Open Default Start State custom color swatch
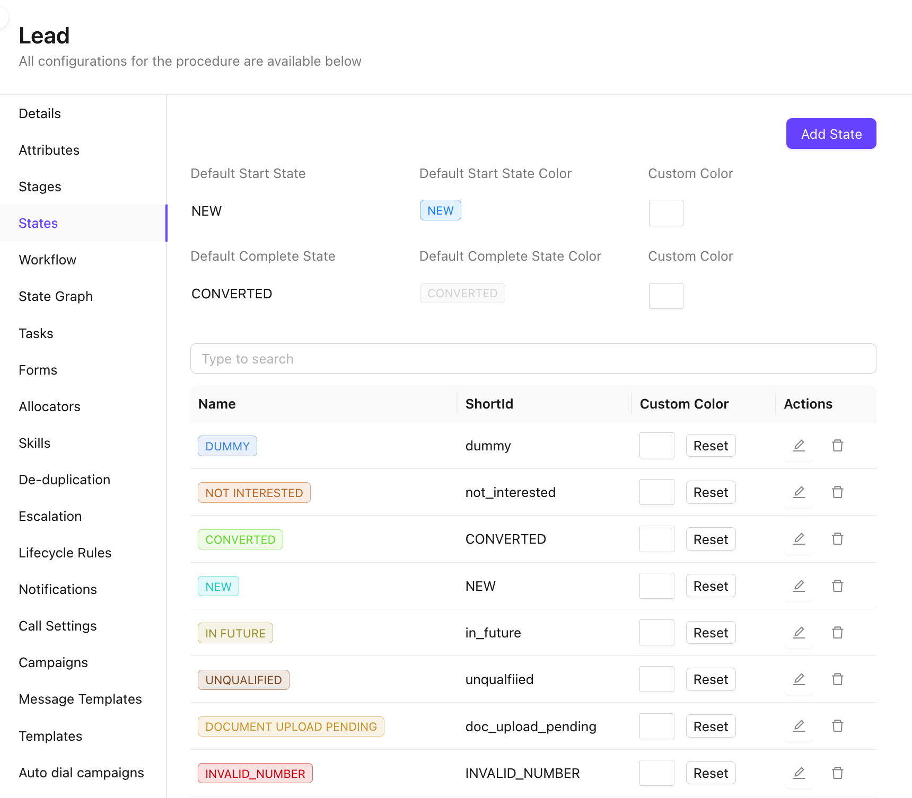912x798 pixels. click(x=666, y=213)
